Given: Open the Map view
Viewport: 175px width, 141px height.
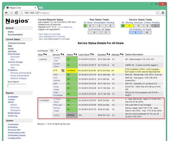Looking at the screenshot, I should 10,46.
